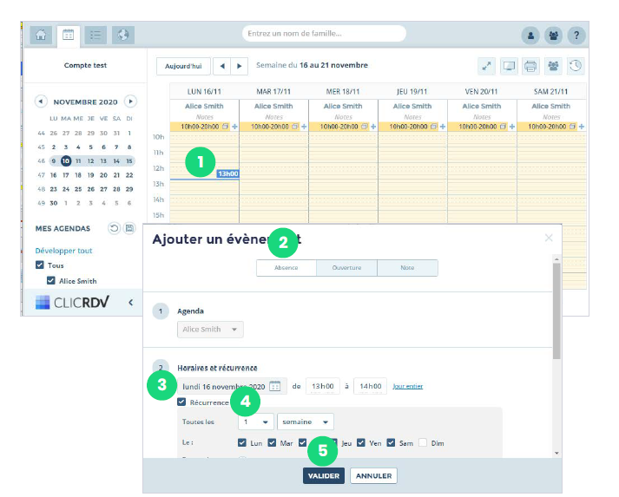Open the help question mark icon
The image size is (619, 497).
pos(576,36)
